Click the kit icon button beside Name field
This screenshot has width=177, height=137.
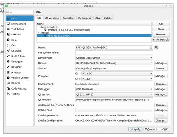pos(156,47)
